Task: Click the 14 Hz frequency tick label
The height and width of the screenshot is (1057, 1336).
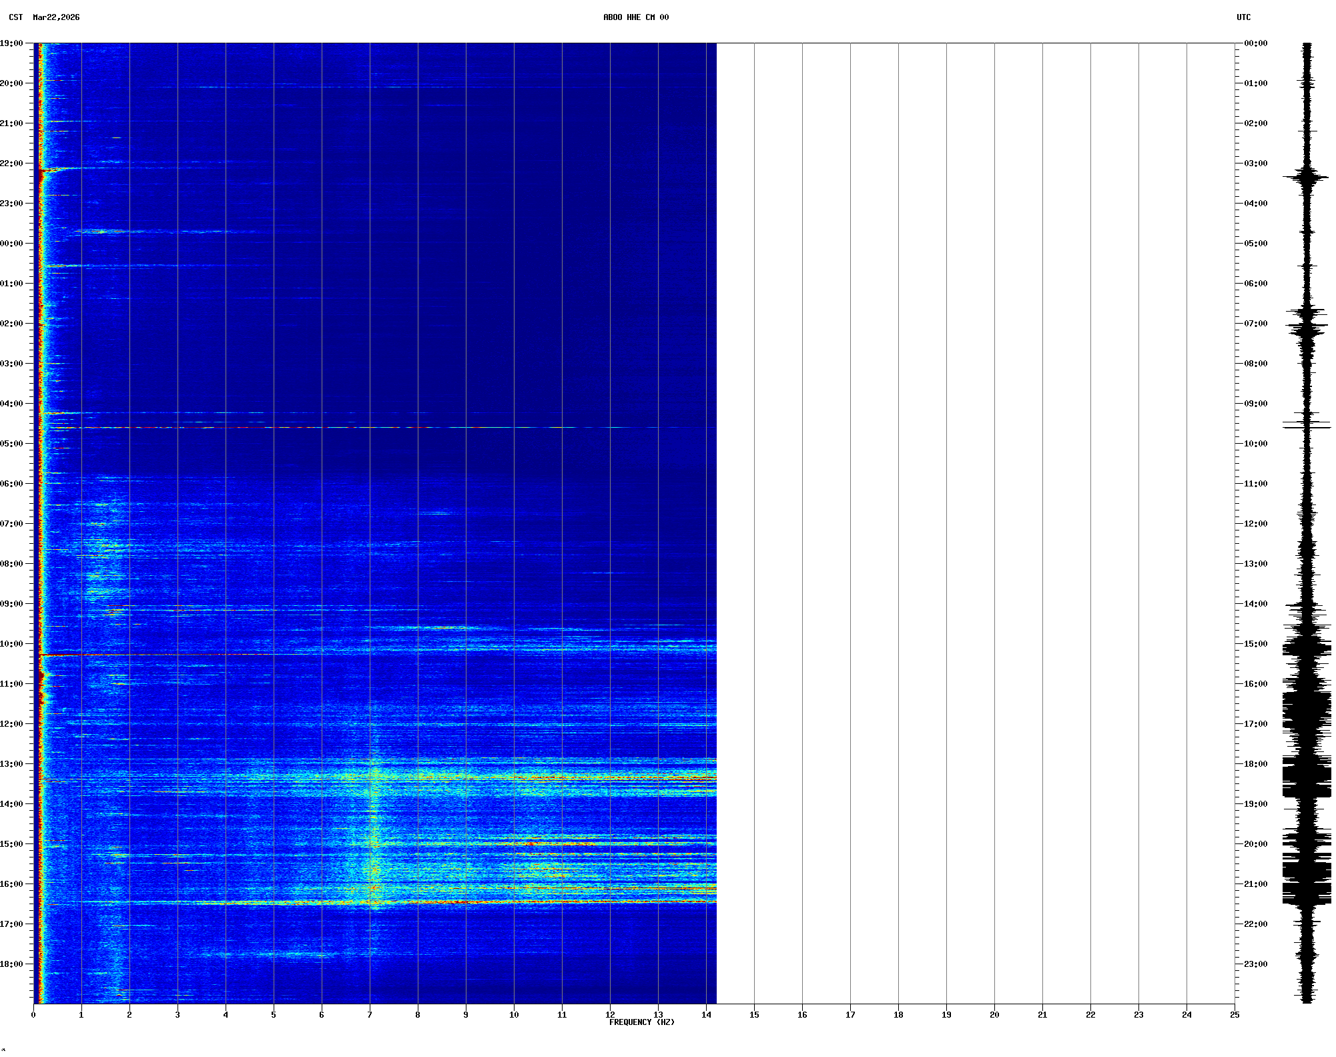Action: 706,1015
